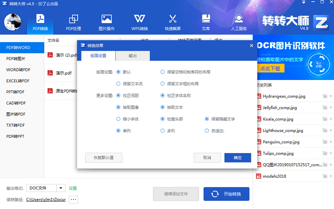Select 保留文本框的布局 radio button
The image size is (334, 209).
click(162, 84)
